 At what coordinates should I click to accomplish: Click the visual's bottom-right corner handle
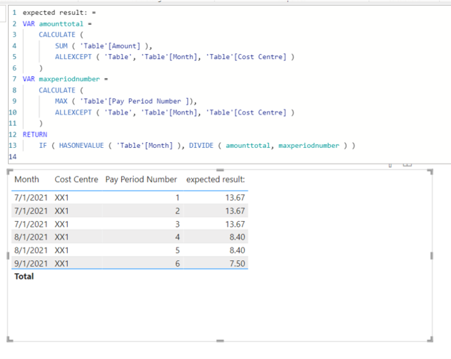pos(430,340)
